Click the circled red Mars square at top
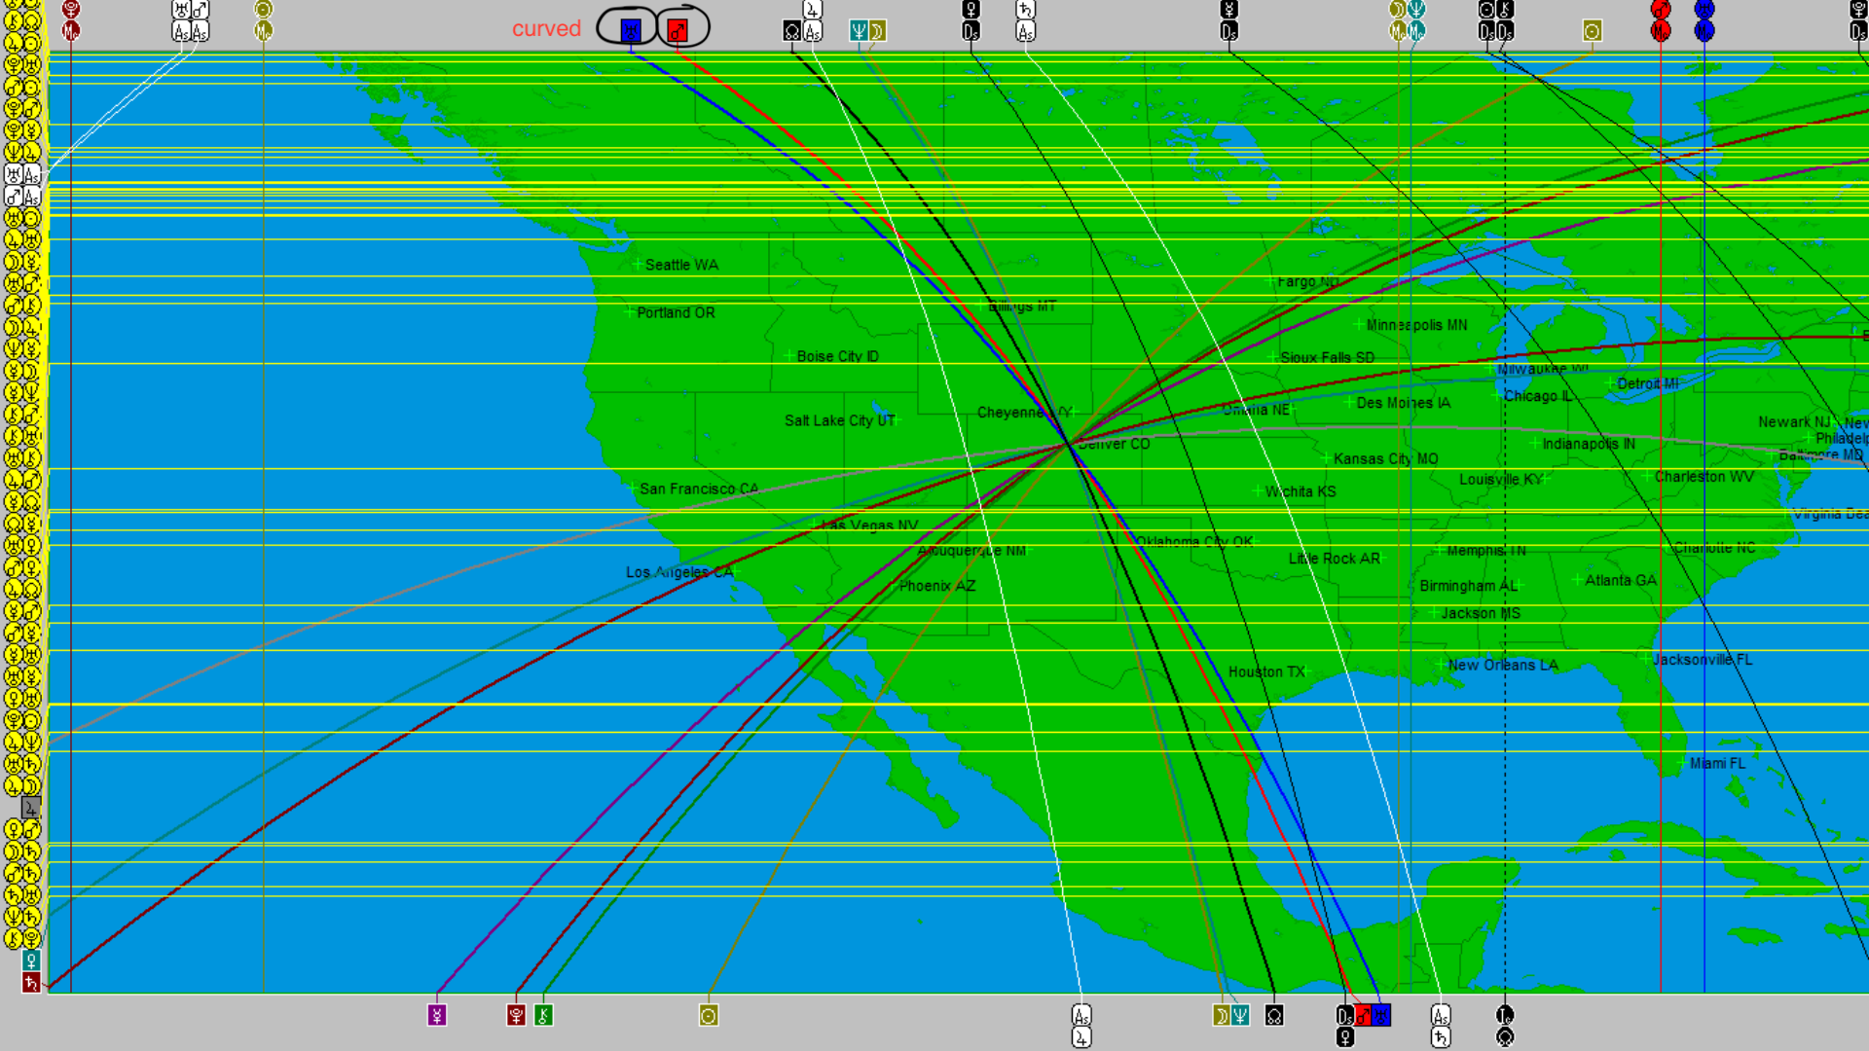This screenshot has height=1051, width=1869. tap(678, 30)
